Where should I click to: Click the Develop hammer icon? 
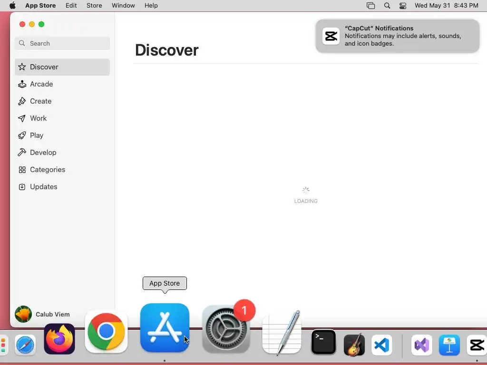[22, 153]
